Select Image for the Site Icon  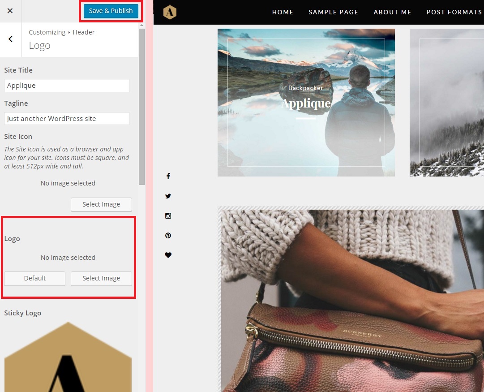pyautogui.click(x=101, y=204)
